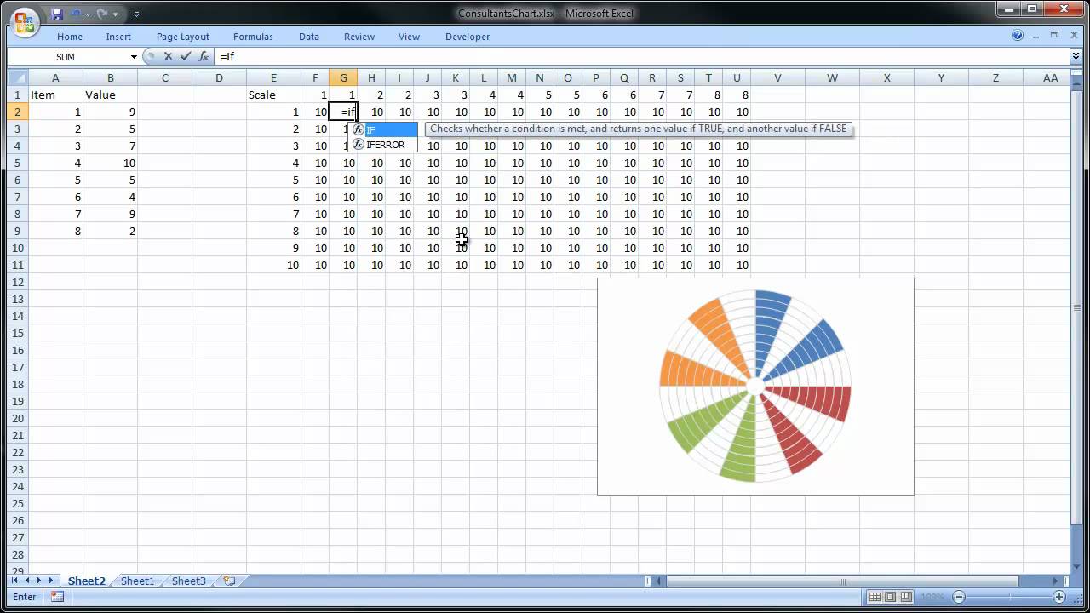Screen dimensions: 1090x613
Task: Choose IF from the autocomplete list
Action: tap(383, 129)
